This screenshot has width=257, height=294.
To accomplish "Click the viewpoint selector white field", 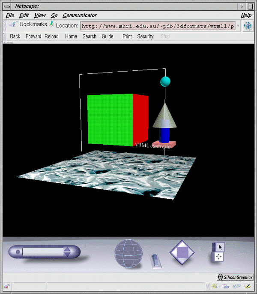I will [42, 252].
